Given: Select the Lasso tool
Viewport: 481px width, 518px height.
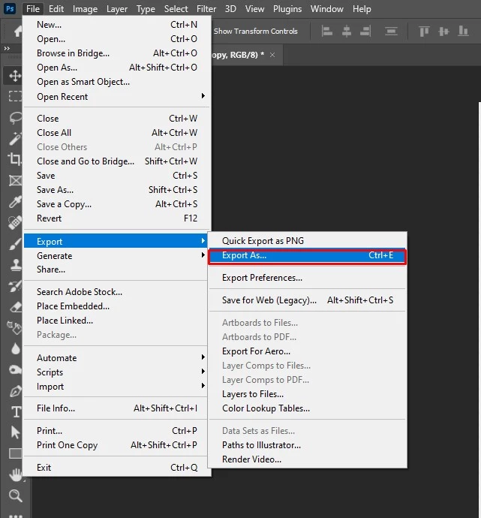Looking at the screenshot, I should tap(15, 118).
